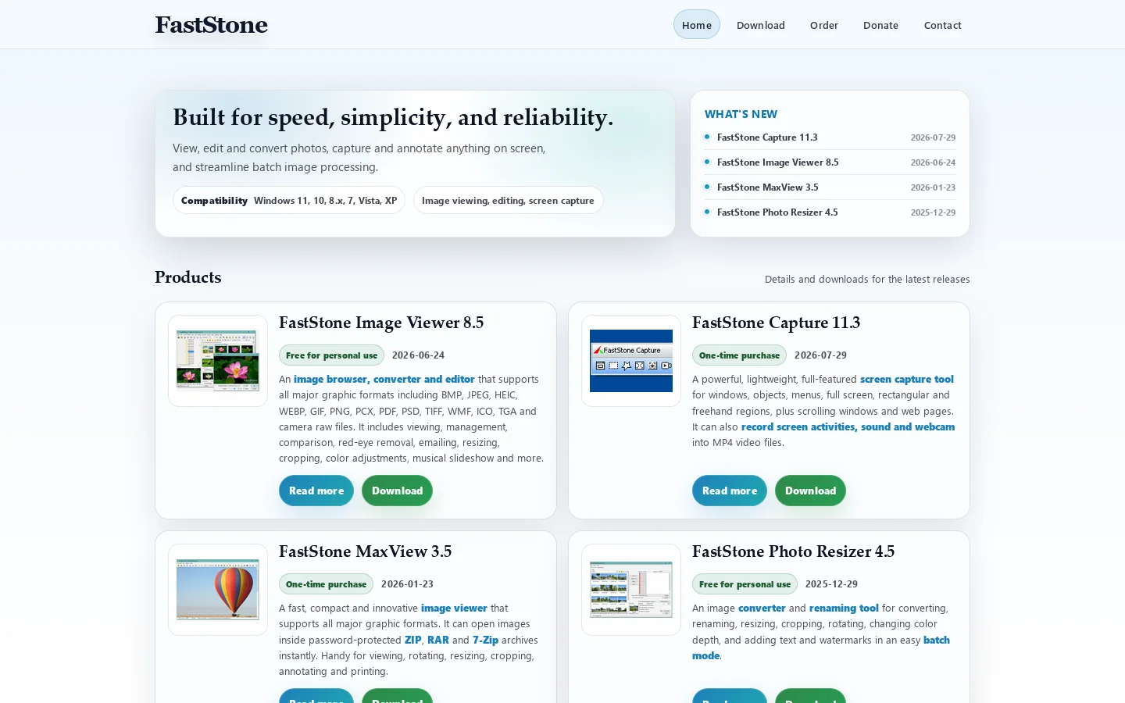Viewport: 1125px width, 703px height.
Task: Open FastStone MaxView 3.5 news entry
Action: (767, 187)
